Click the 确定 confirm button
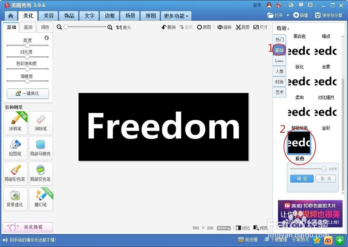This screenshot has width=348, height=247. pos(302,179)
